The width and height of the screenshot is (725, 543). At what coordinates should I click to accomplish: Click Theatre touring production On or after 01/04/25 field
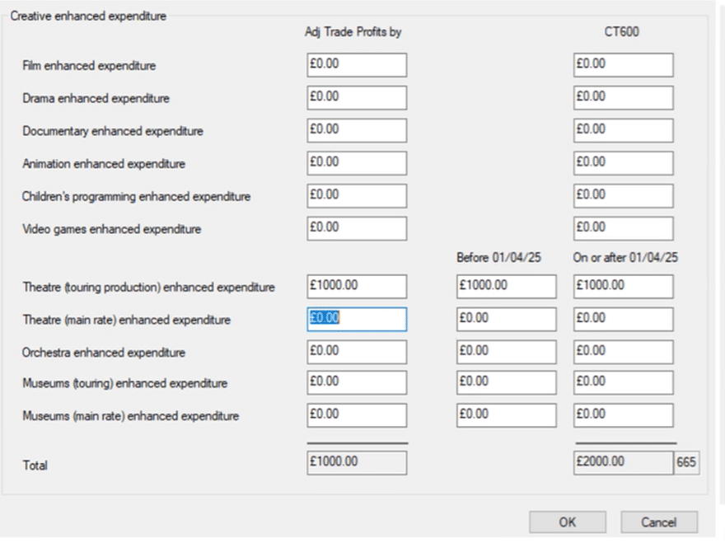click(x=624, y=287)
